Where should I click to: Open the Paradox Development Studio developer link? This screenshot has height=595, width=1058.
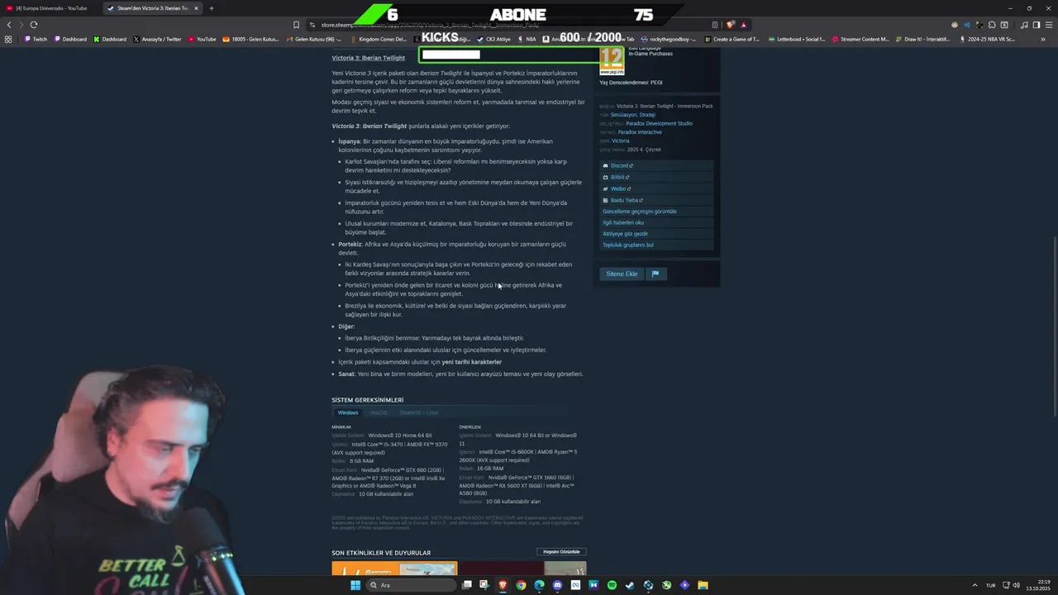tap(660, 123)
